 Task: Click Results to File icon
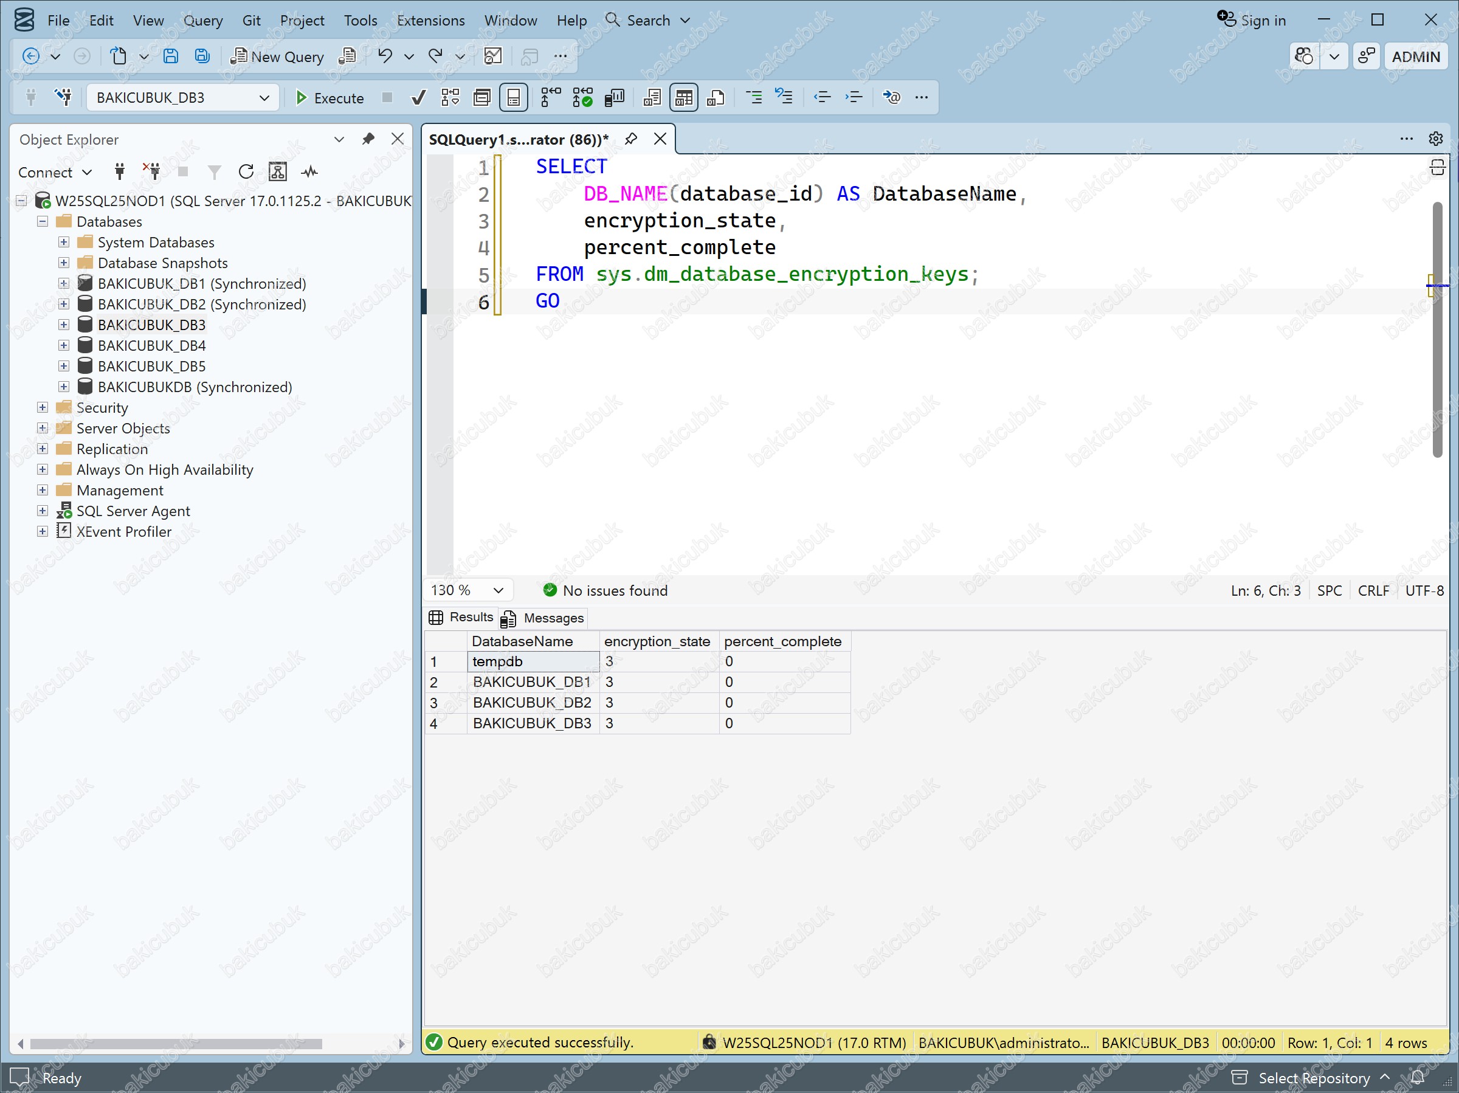(715, 98)
